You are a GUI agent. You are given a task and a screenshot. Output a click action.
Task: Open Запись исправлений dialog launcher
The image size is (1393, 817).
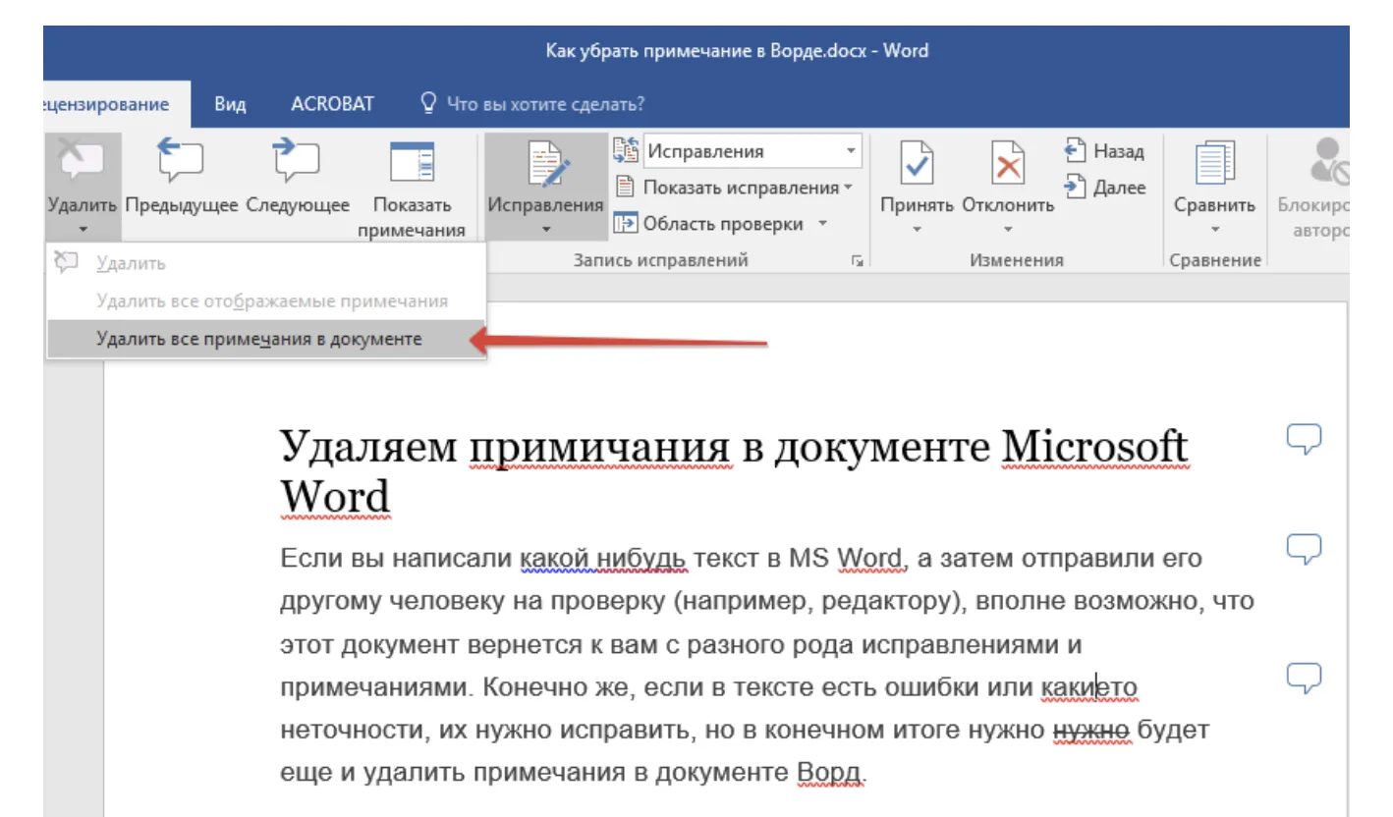click(x=857, y=261)
